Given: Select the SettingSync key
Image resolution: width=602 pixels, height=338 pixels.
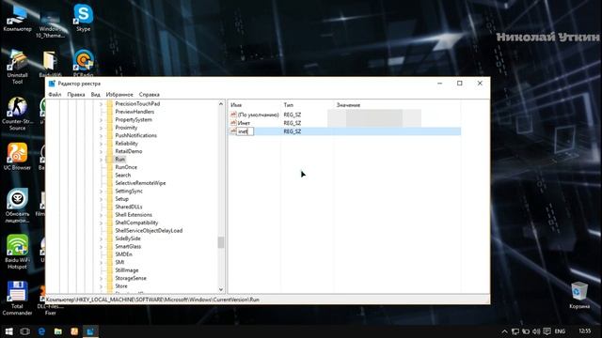Looking at the screenshot, I should [x=129, y=191].
